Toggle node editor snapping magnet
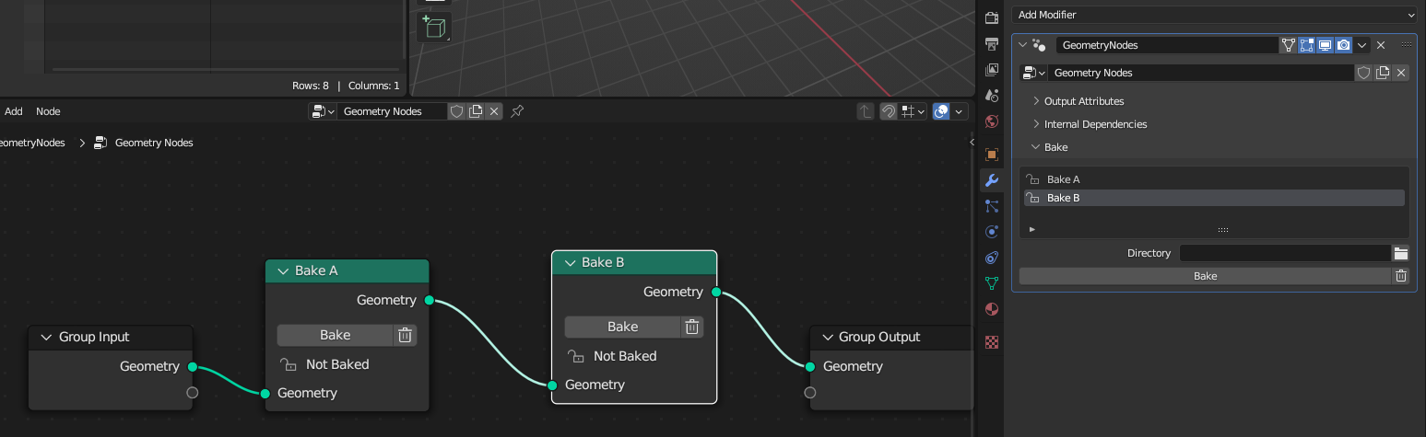Image resolution: width=1426 pixels, height=437 pixels. click(x=889, y=111)
